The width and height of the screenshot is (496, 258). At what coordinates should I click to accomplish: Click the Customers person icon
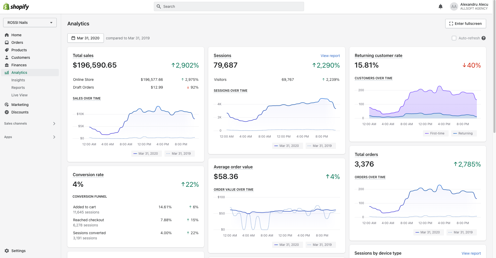coord(7,58)
